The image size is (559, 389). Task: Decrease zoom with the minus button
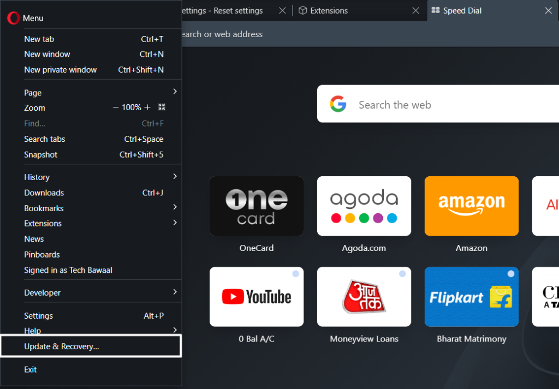(x=116, y=107)
